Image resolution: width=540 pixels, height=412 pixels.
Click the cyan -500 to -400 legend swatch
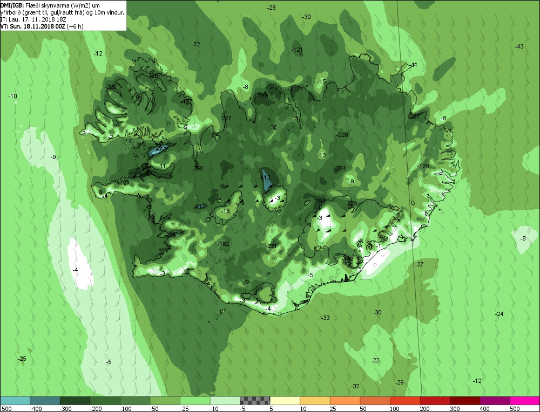[15, 401]
